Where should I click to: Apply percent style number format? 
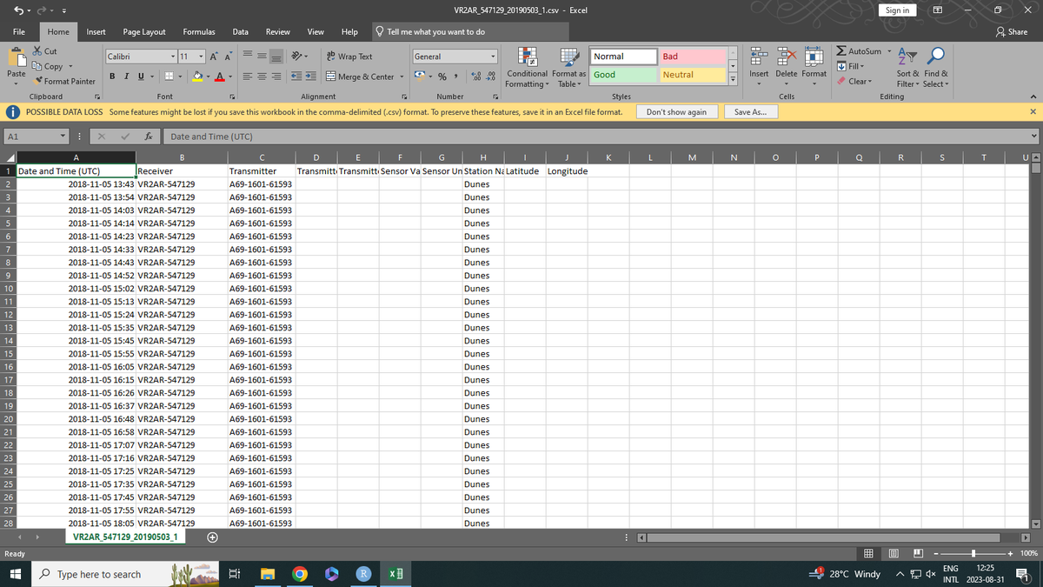441,77
